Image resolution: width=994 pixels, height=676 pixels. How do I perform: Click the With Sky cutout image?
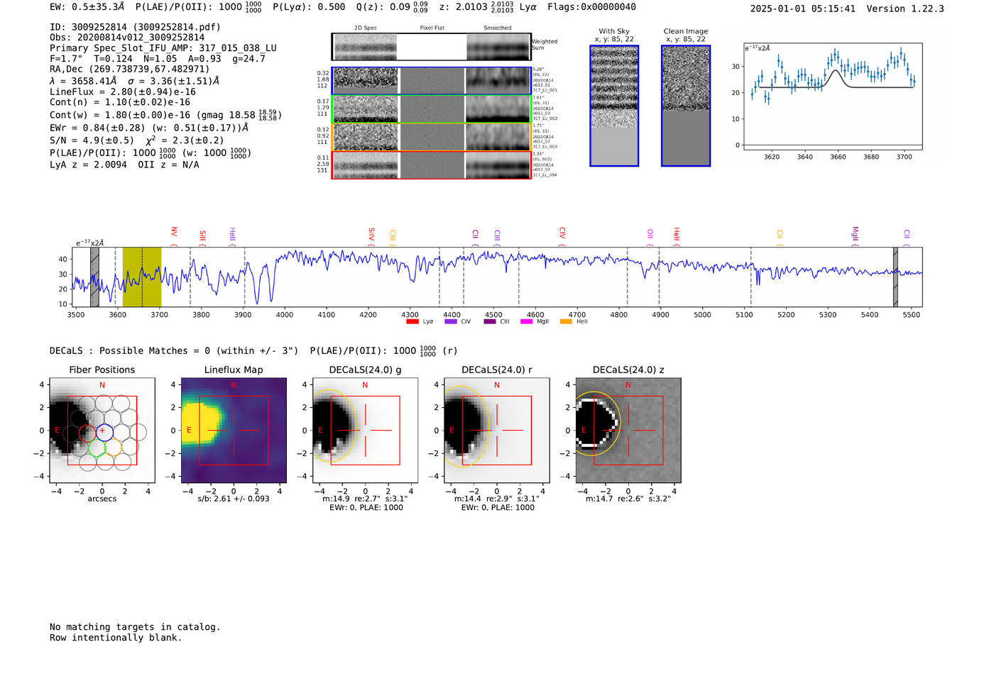coord(614,106)
